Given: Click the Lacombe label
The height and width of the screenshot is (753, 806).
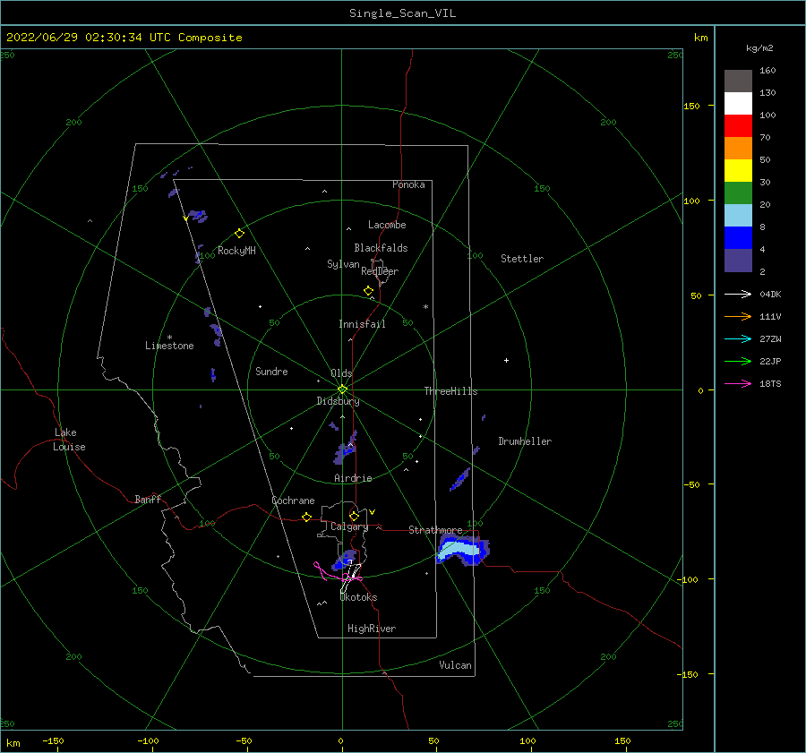Looking at the screenshot, I should pyautogui.click(x=387, y=225).
